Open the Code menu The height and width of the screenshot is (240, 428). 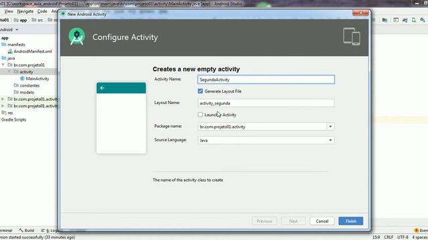tap(42, 11)
